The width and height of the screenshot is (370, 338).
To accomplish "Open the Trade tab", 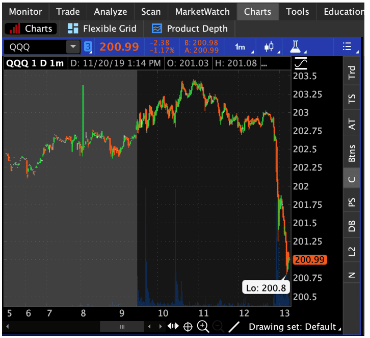I will coord(68,12).
